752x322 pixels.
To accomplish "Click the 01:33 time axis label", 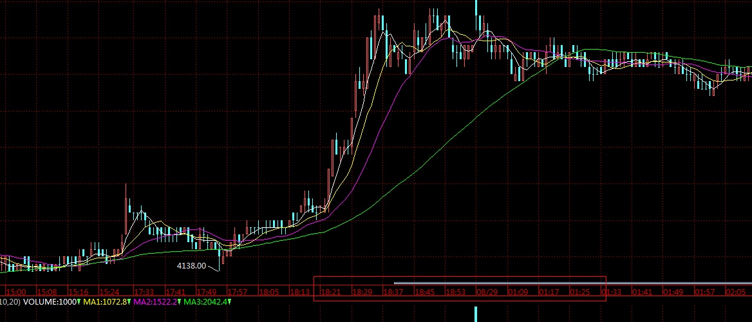I will coord(611,292).
